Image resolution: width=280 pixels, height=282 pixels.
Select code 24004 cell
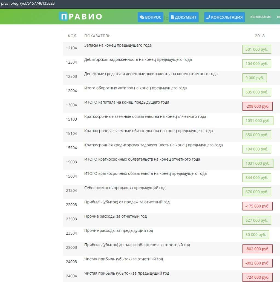[x=71, y=276]
